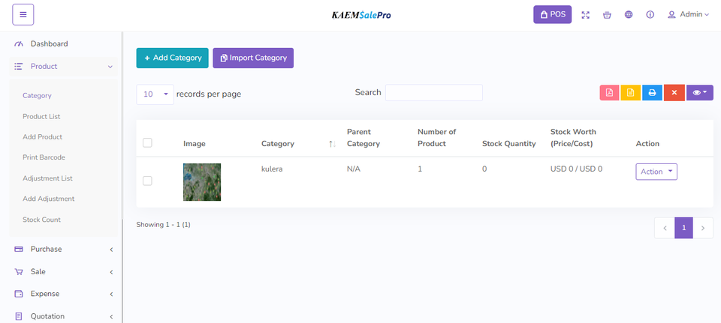This screenshot has width=721, height=323.
Task: Click the globe language icon
Action: coord(628,15)
